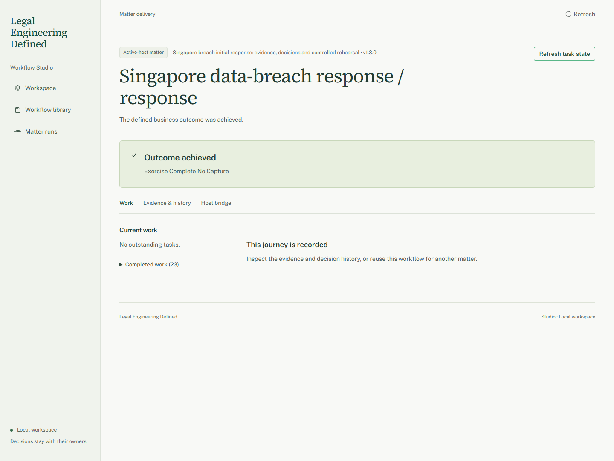614x461 pixels.
Task: Click the Legal Engineering Defined sidebar logo
Action: (x=39, y=32)
